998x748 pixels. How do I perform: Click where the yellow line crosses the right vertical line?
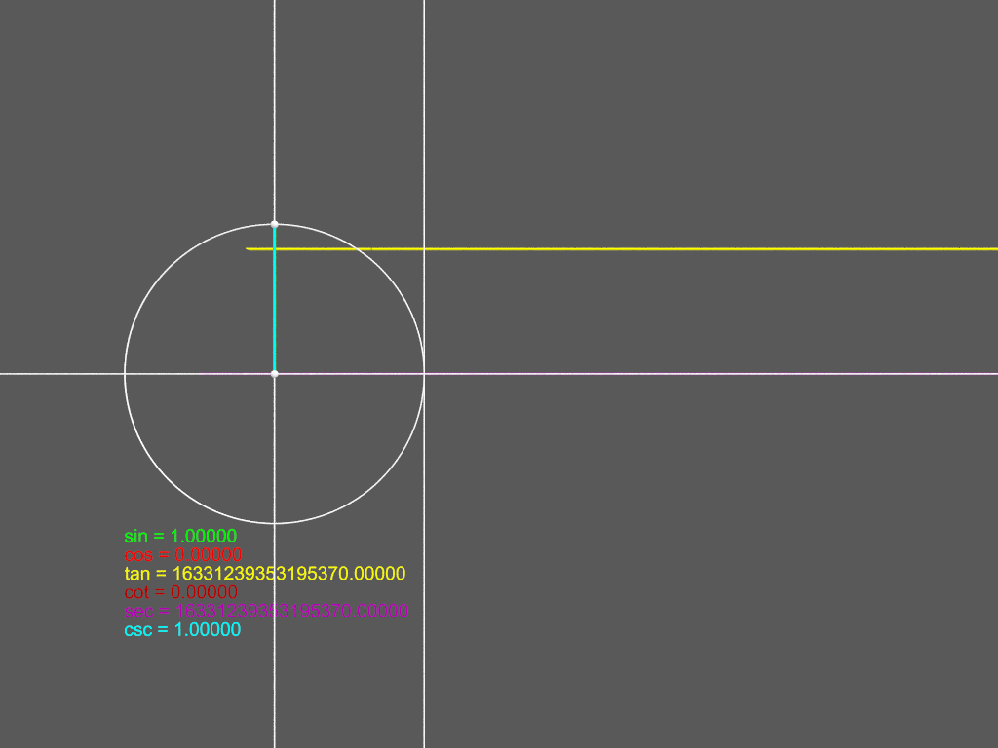[x=424, y=249]
